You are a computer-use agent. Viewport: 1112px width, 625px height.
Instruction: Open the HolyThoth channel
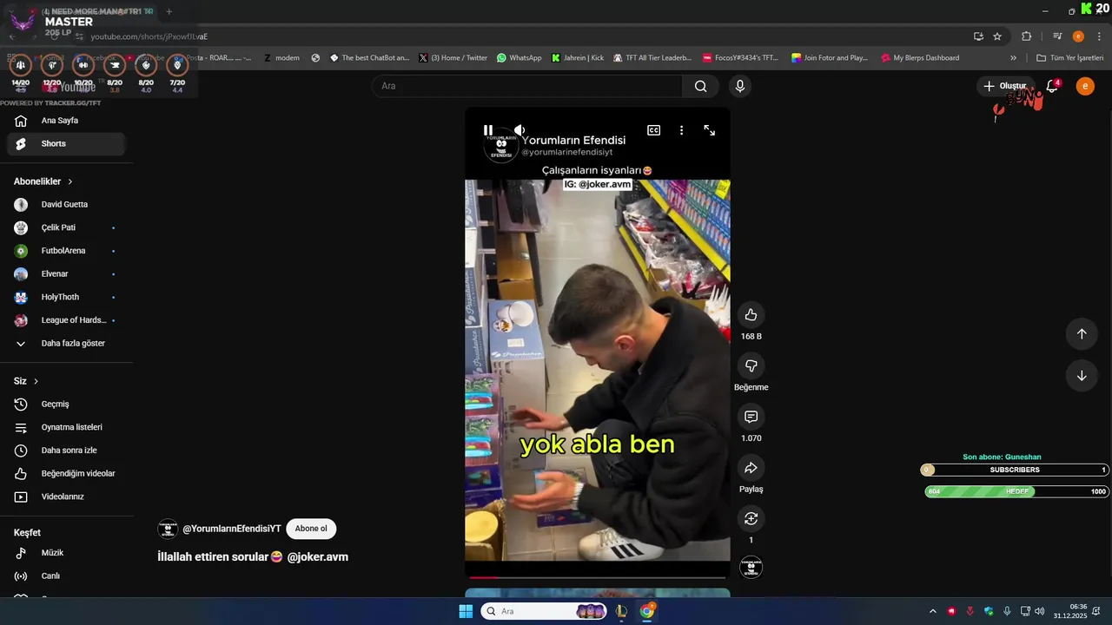click(66, 297)
